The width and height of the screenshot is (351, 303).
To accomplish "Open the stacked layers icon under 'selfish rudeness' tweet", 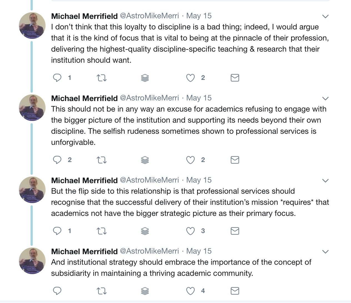I will pyautogui.click(x=145, y=160).
